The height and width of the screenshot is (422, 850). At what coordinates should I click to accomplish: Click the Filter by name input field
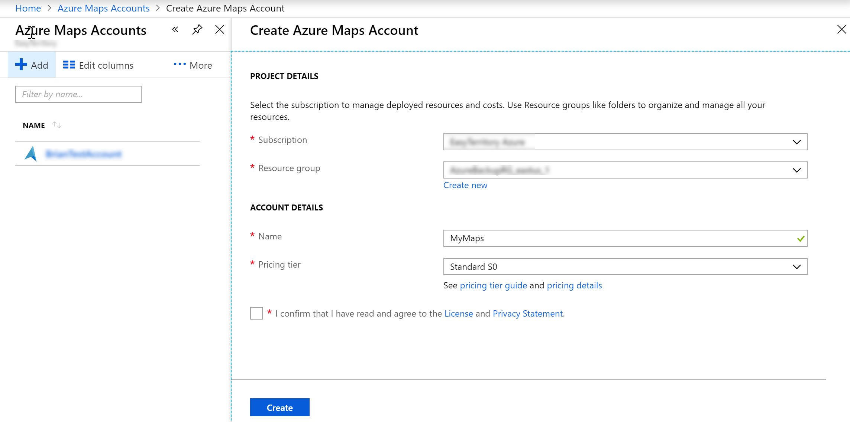pos(78,94)
